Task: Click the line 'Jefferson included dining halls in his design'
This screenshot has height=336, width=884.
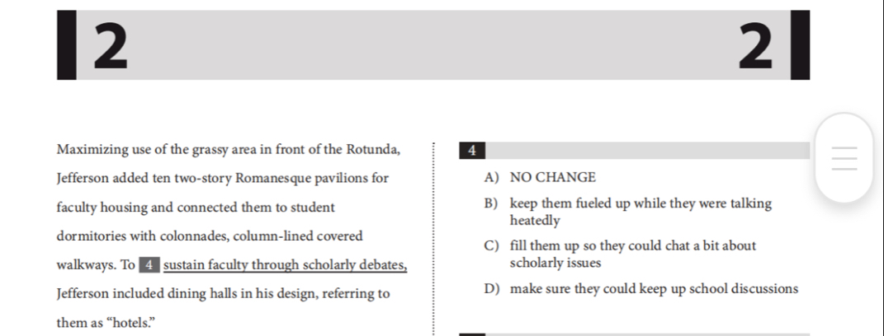Action: 223,294
